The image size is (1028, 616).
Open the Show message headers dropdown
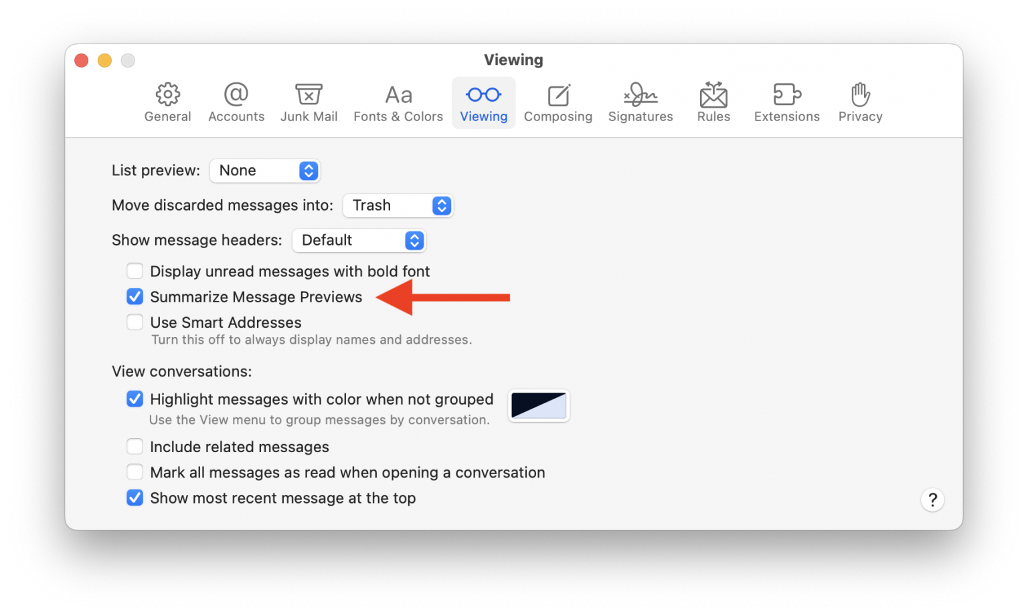point(359,240)
